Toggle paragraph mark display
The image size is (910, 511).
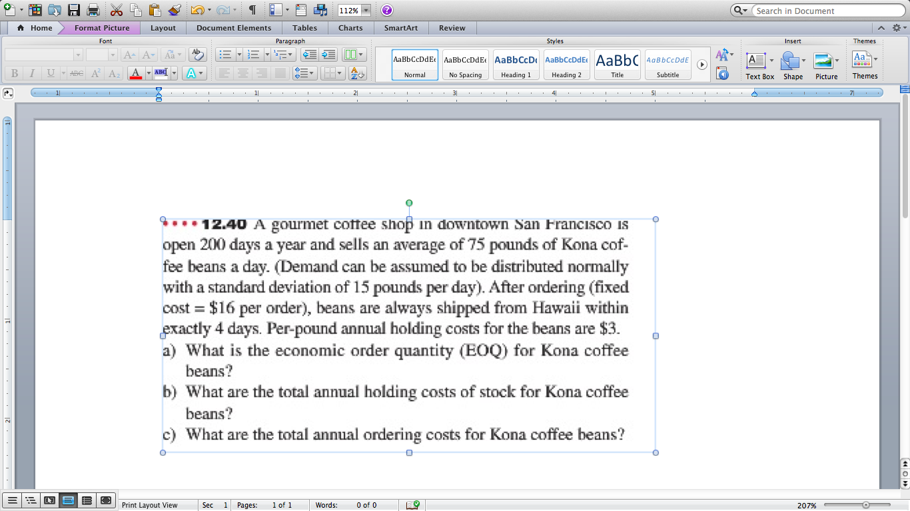point(251,10)
